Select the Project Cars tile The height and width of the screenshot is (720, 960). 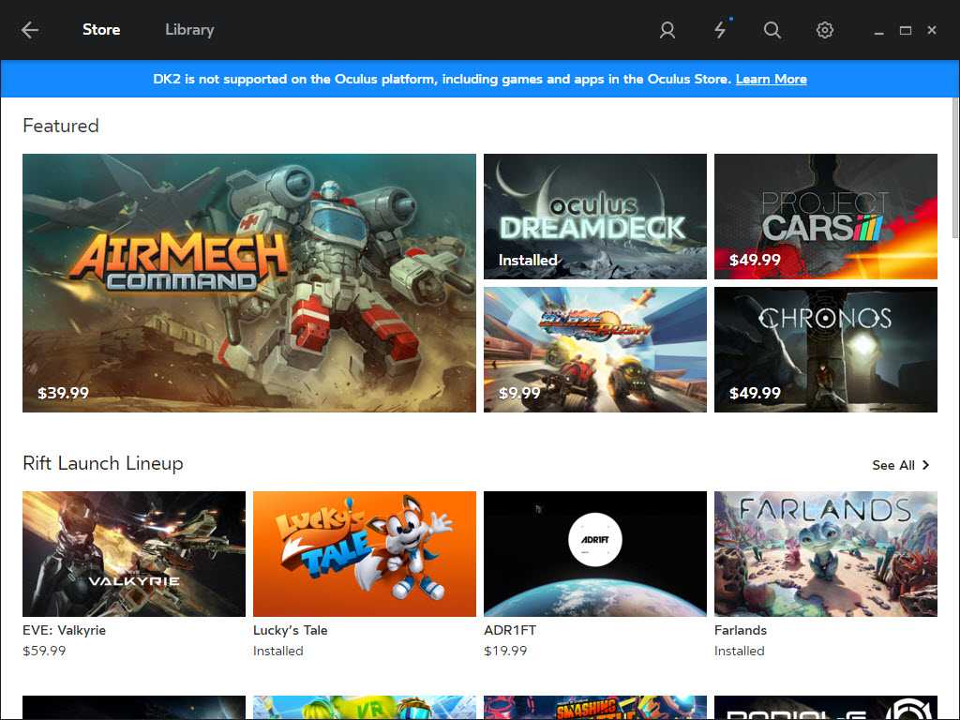(x=825, y=217)
